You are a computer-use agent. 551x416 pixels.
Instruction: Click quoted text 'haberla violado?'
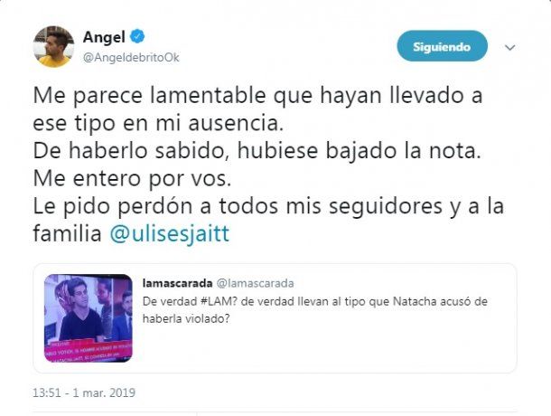click(x=186, y=319)
